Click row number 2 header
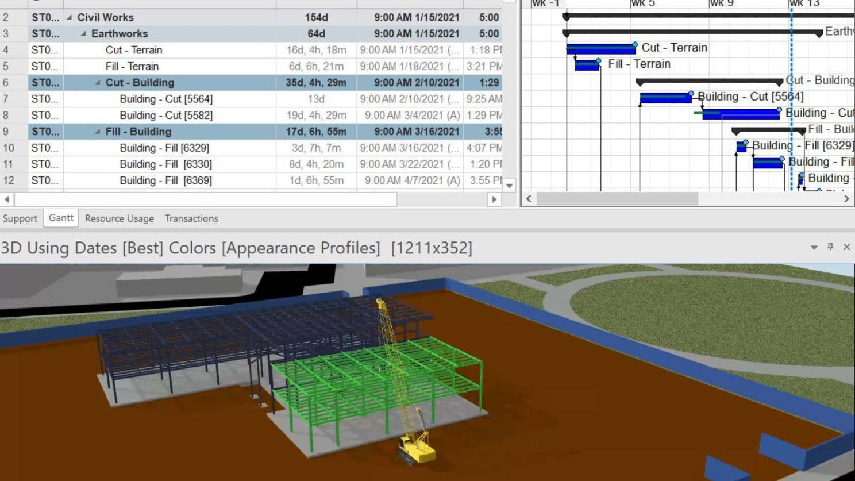 [14, 17]
